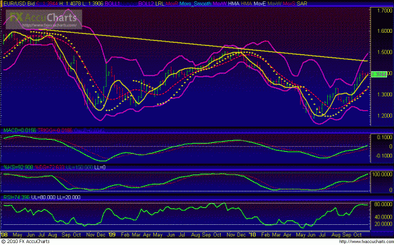The image size is (394, 245).
Task: Click the '08 year marker on time axis
Action: pos(4,235)
